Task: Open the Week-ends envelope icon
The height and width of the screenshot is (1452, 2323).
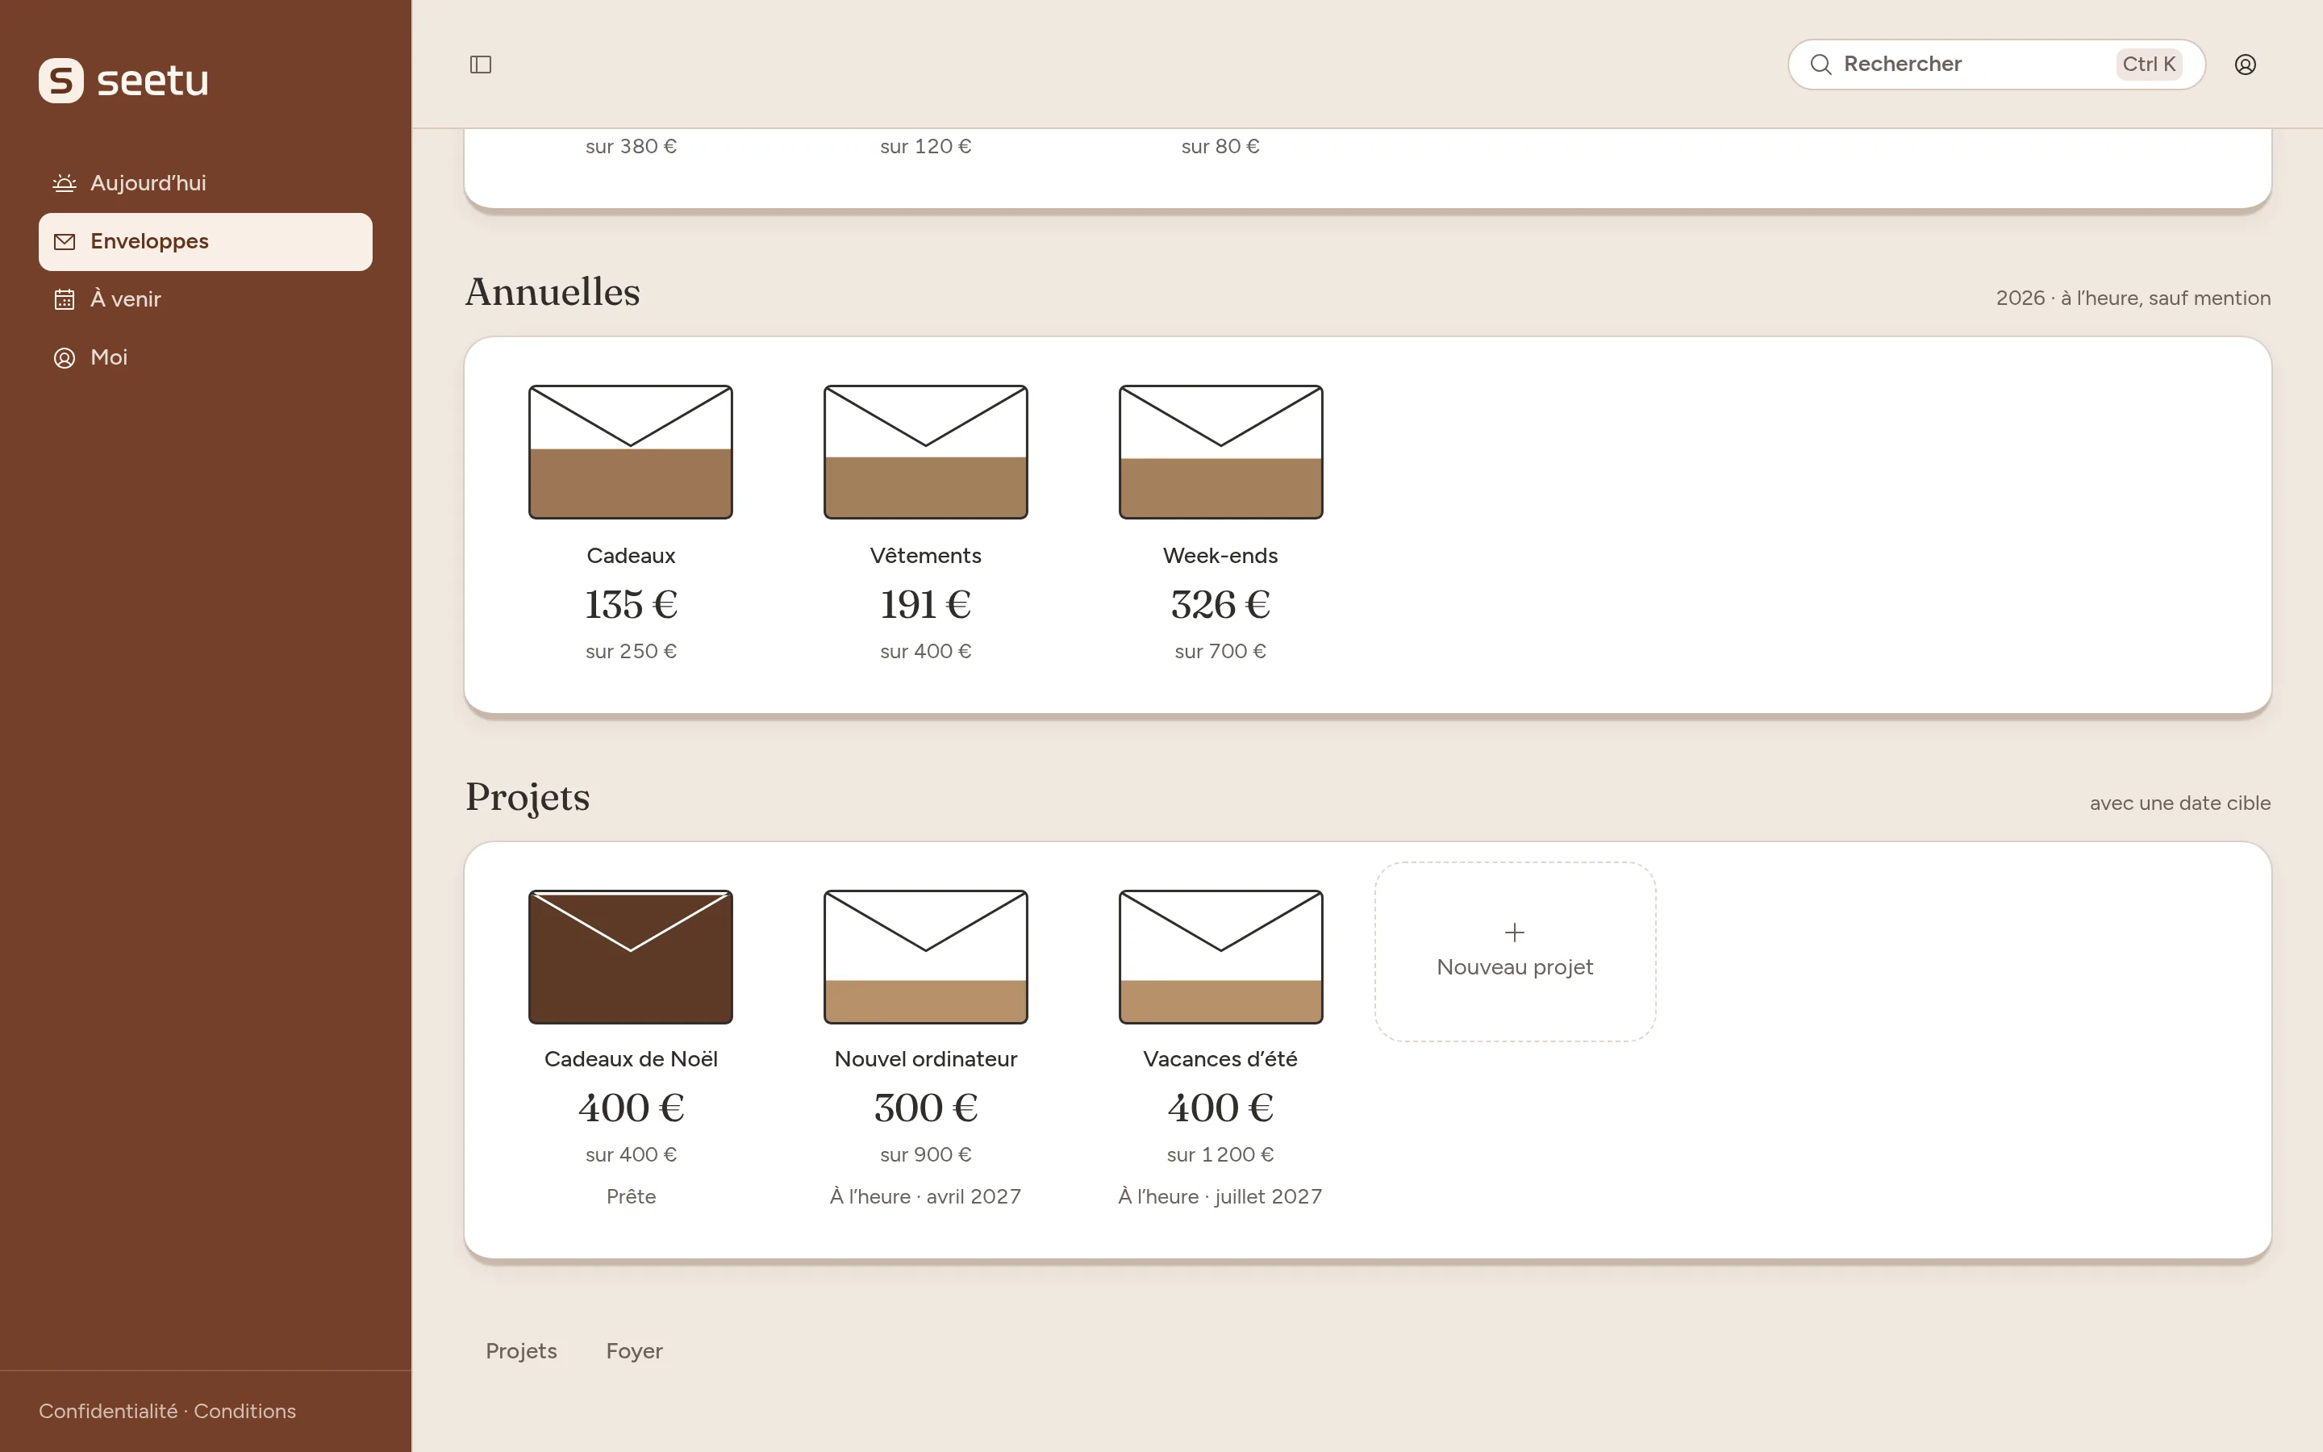Action: point(1221,453)
